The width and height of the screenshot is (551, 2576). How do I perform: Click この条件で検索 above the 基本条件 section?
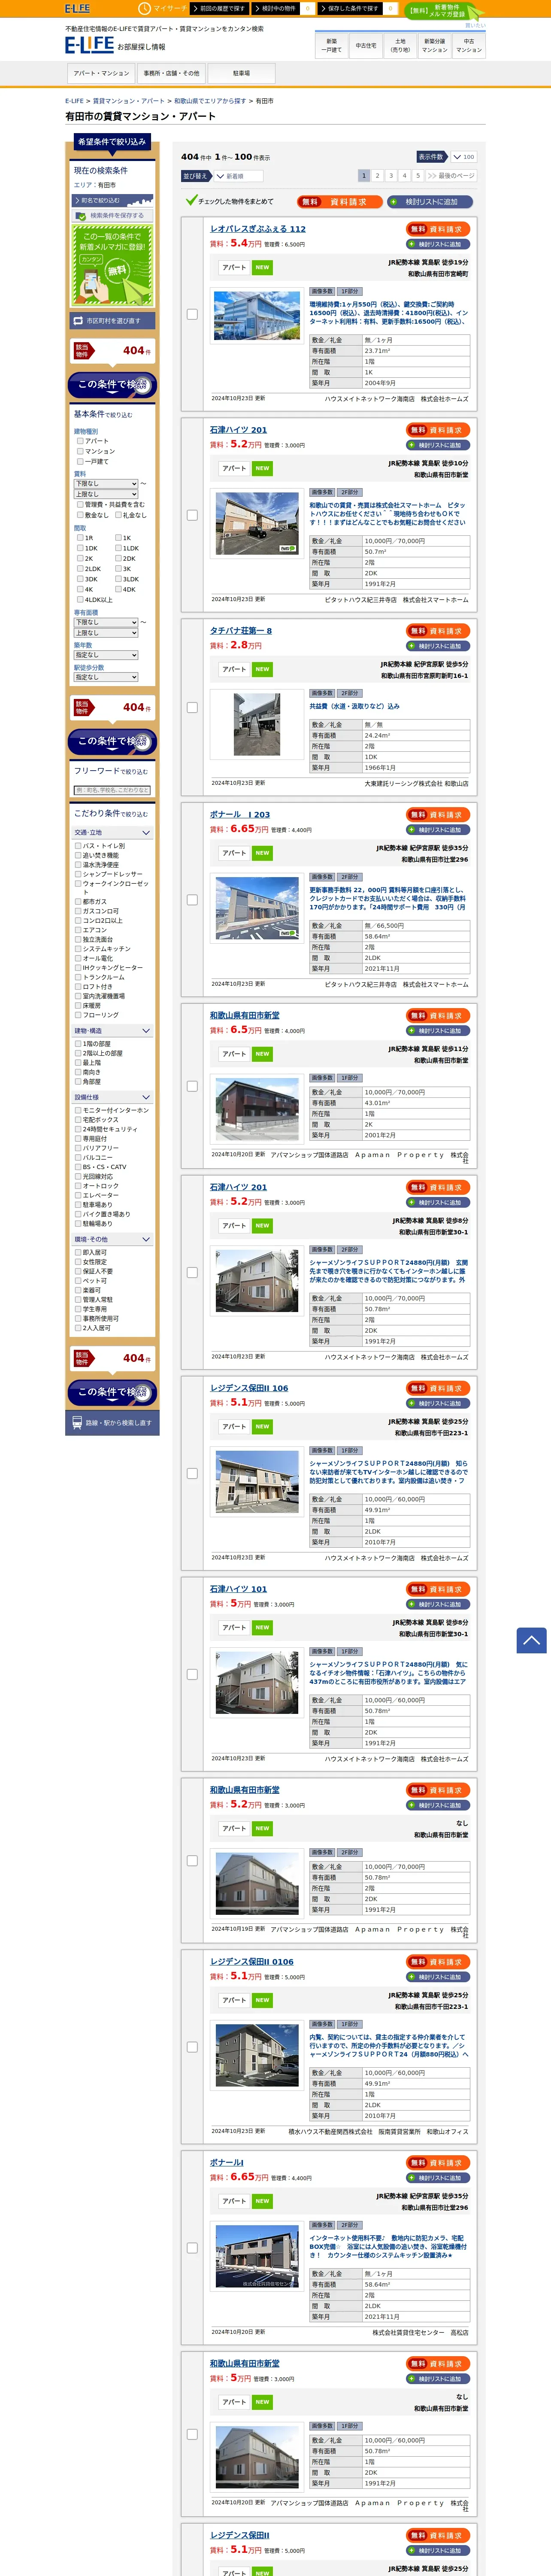tap(112, 385)
